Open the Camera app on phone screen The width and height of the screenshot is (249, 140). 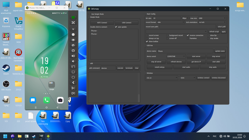tap(60, 100)
